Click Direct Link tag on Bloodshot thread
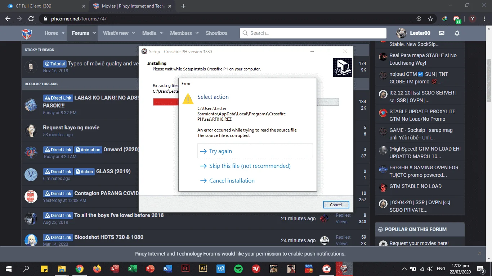The image size is (492, 276). click(x=58, y=238)
